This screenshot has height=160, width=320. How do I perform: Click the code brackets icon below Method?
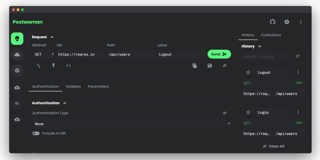coord(68,65)
